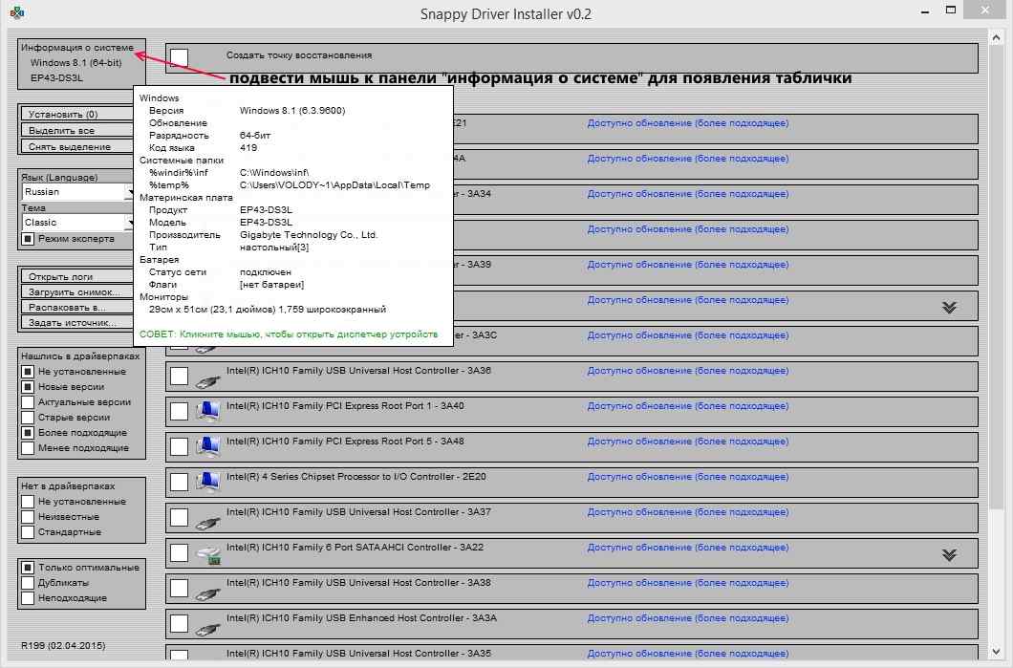Enable the Старые версии filter
The height and width of the screenshot is (668, 1013).
[27, 418]
